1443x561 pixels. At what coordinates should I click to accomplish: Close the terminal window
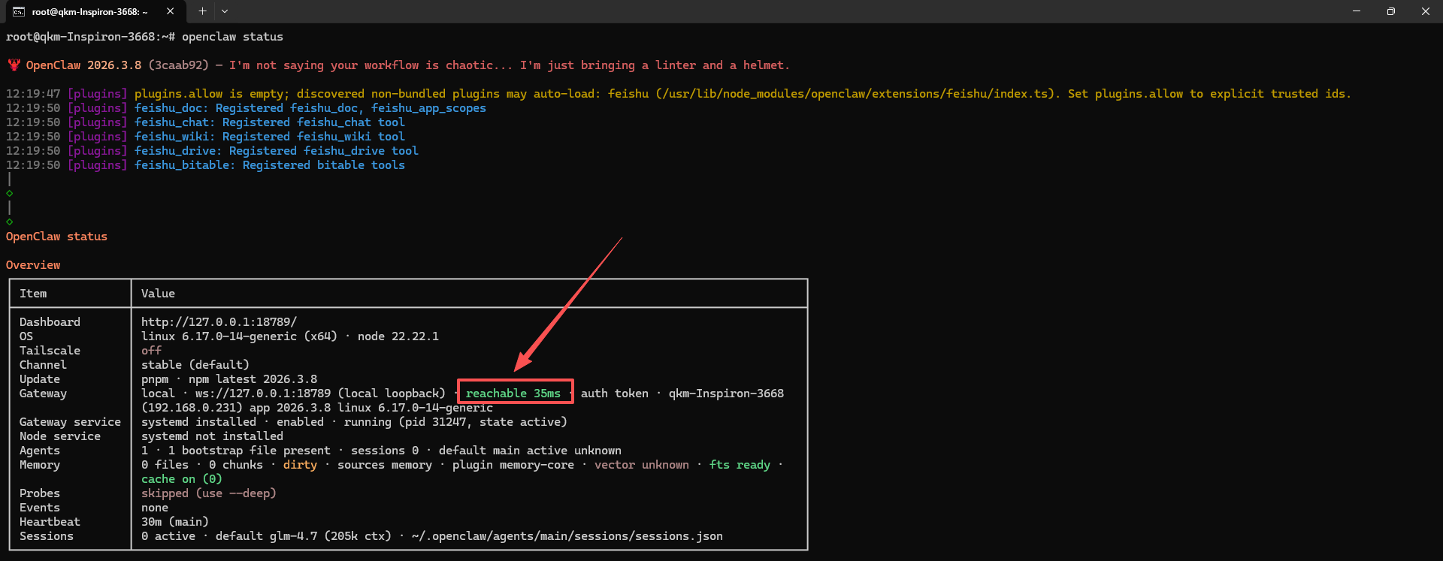point(1426,11)
